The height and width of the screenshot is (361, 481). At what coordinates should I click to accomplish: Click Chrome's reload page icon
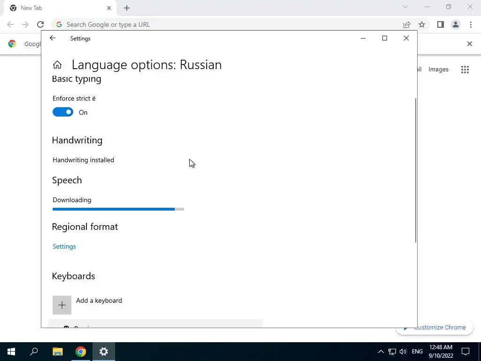click(x=40, y=24)
